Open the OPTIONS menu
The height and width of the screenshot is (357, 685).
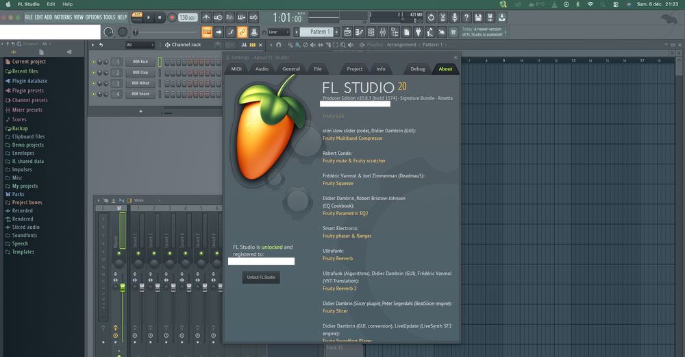pos(93,18)
